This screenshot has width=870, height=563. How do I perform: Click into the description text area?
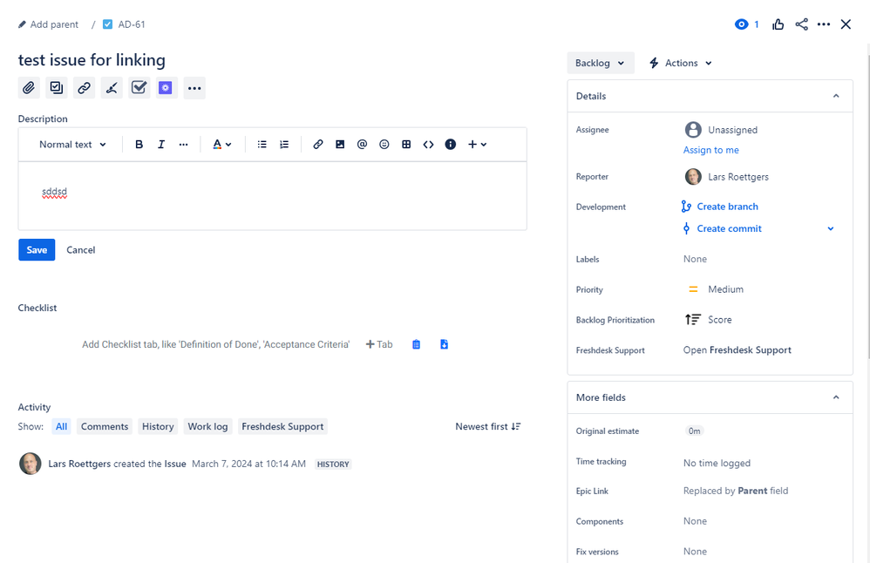point(273,196)
